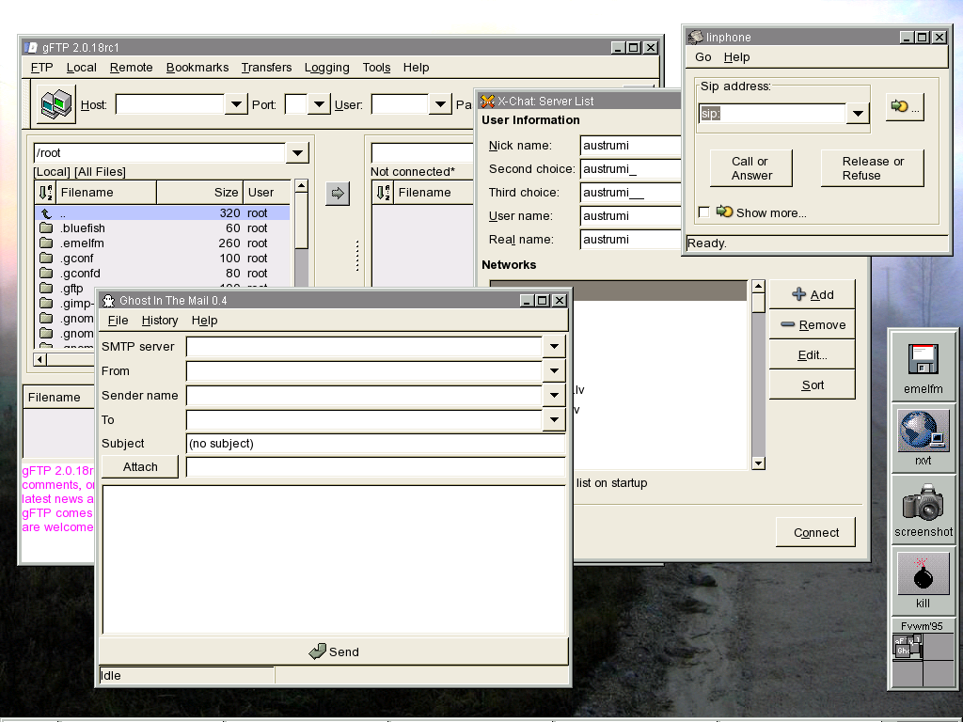Open the gFTP Remote menu
The image size is (963, 722).
pos(131,68)
